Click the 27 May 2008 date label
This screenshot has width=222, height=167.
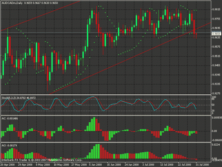tap(79, 165)
